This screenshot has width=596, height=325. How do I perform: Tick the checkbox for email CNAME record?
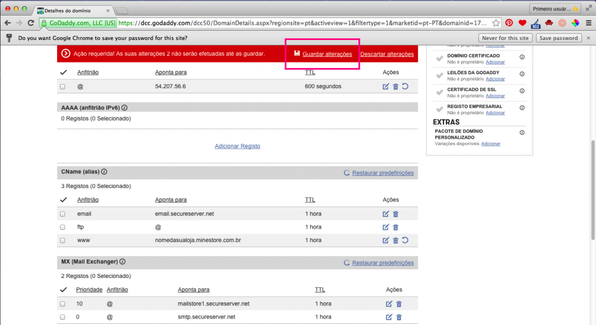click(x=63, y=214)
